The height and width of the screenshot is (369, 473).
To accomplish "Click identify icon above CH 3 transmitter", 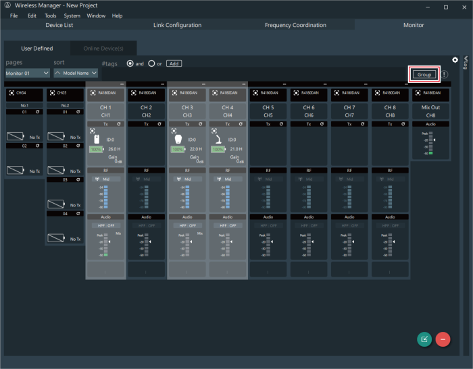I will (x=174, y=131).
